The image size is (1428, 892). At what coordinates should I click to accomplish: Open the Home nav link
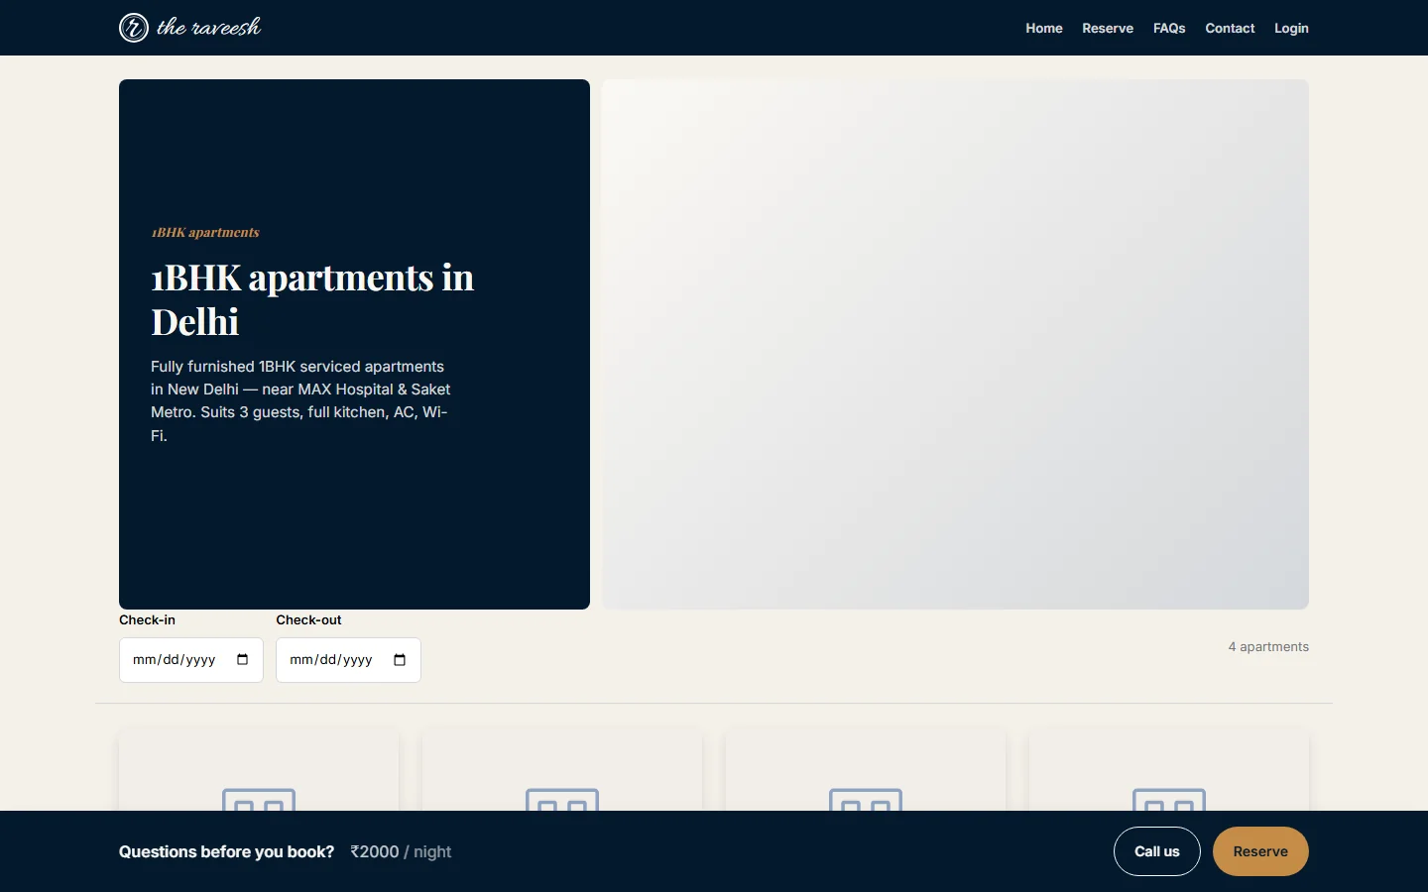pos(1043,28)
